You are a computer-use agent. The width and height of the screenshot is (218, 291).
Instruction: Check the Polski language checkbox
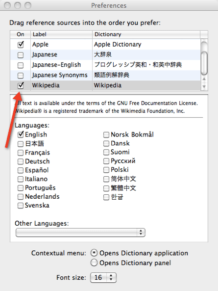click(106, 170)
